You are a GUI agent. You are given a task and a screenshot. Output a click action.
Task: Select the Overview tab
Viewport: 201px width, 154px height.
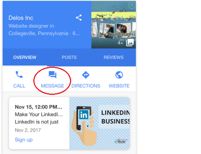coord(25,57)
